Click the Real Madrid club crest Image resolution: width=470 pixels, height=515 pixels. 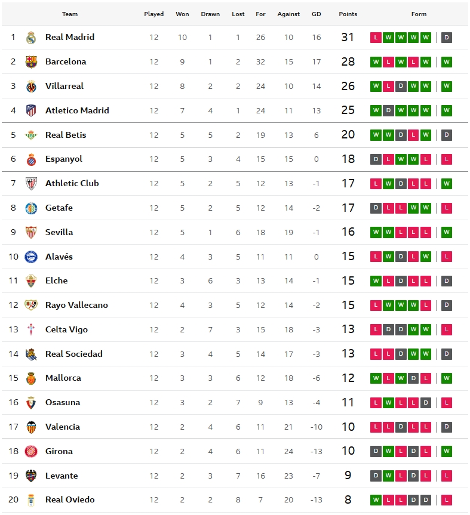point(31,38)
